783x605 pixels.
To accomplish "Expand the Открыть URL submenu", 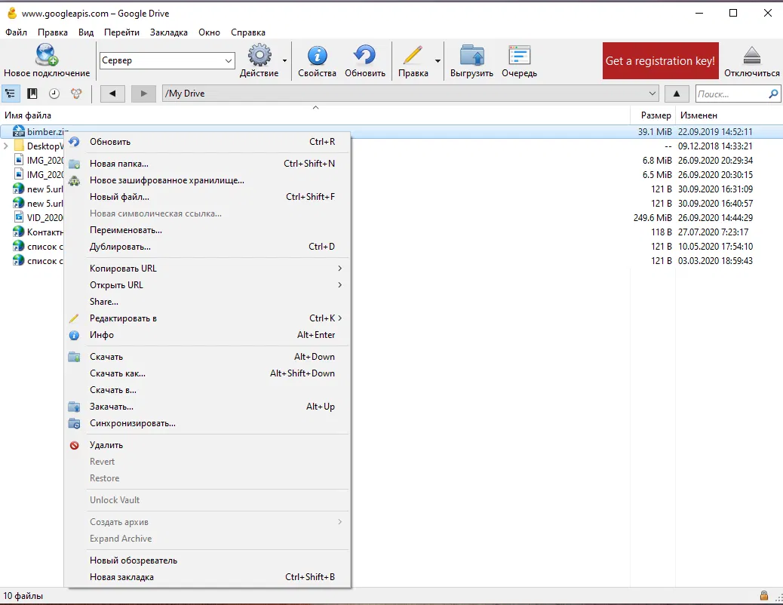I will click(x=207, y=285).
